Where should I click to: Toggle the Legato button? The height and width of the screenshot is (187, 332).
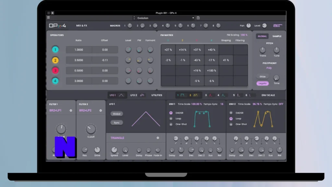pyautogui.click(x=263, y=83)
